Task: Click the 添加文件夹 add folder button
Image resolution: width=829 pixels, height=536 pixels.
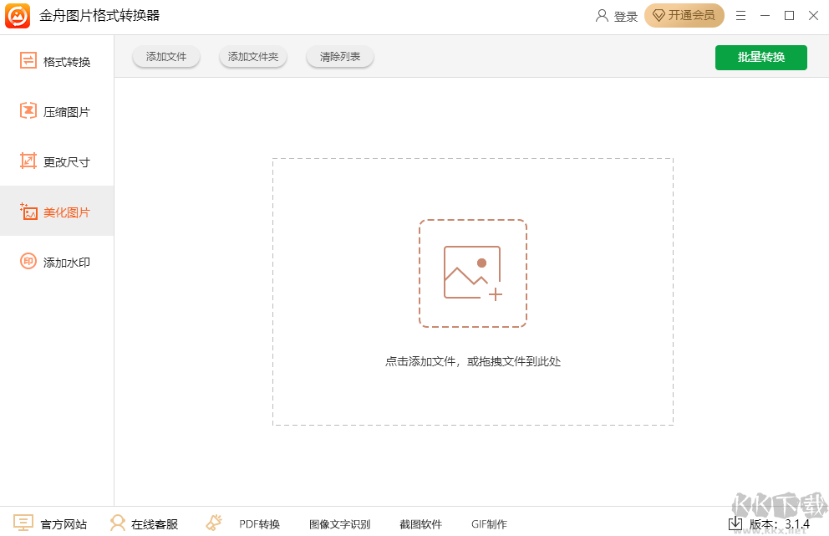Action: pos(252,56)
